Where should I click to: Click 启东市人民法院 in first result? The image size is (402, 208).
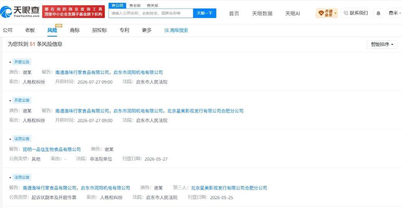(x=152, y=82)
